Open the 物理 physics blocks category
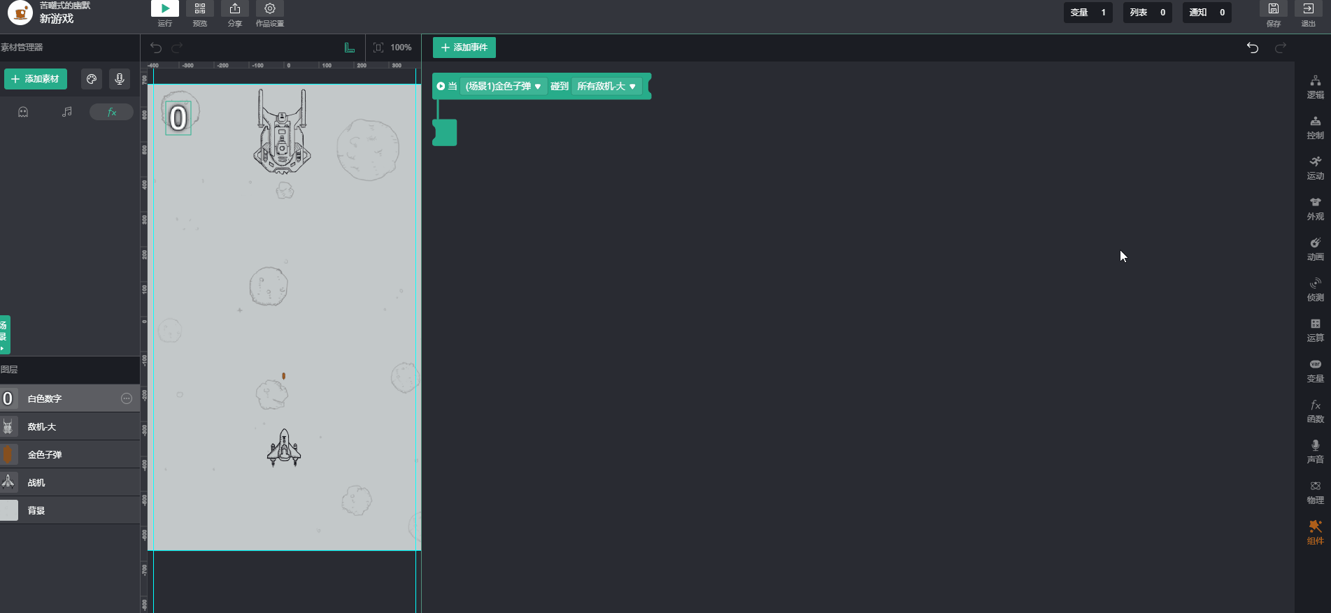Viewport: 1331px width, 613px height. point(1315,493)
